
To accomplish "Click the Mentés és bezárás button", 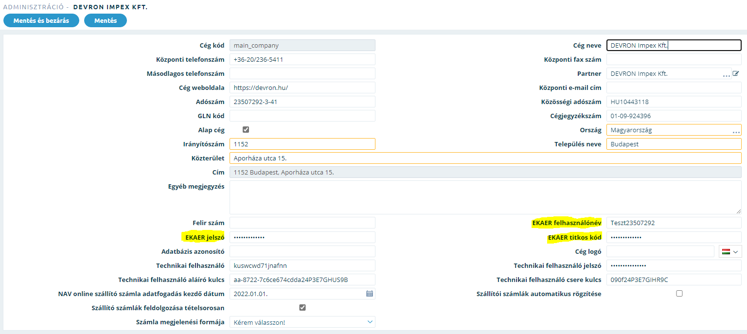I will tap(41, 20).
